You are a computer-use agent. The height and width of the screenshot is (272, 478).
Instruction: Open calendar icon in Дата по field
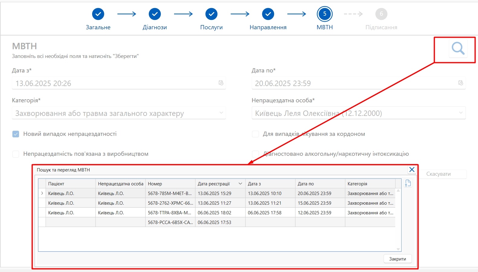point(460,83)
